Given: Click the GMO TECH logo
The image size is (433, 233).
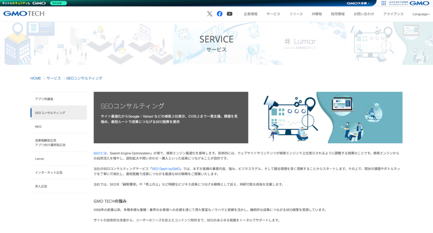Looking at the screenshot, I should pyautogui.click(x=24, y=14).
